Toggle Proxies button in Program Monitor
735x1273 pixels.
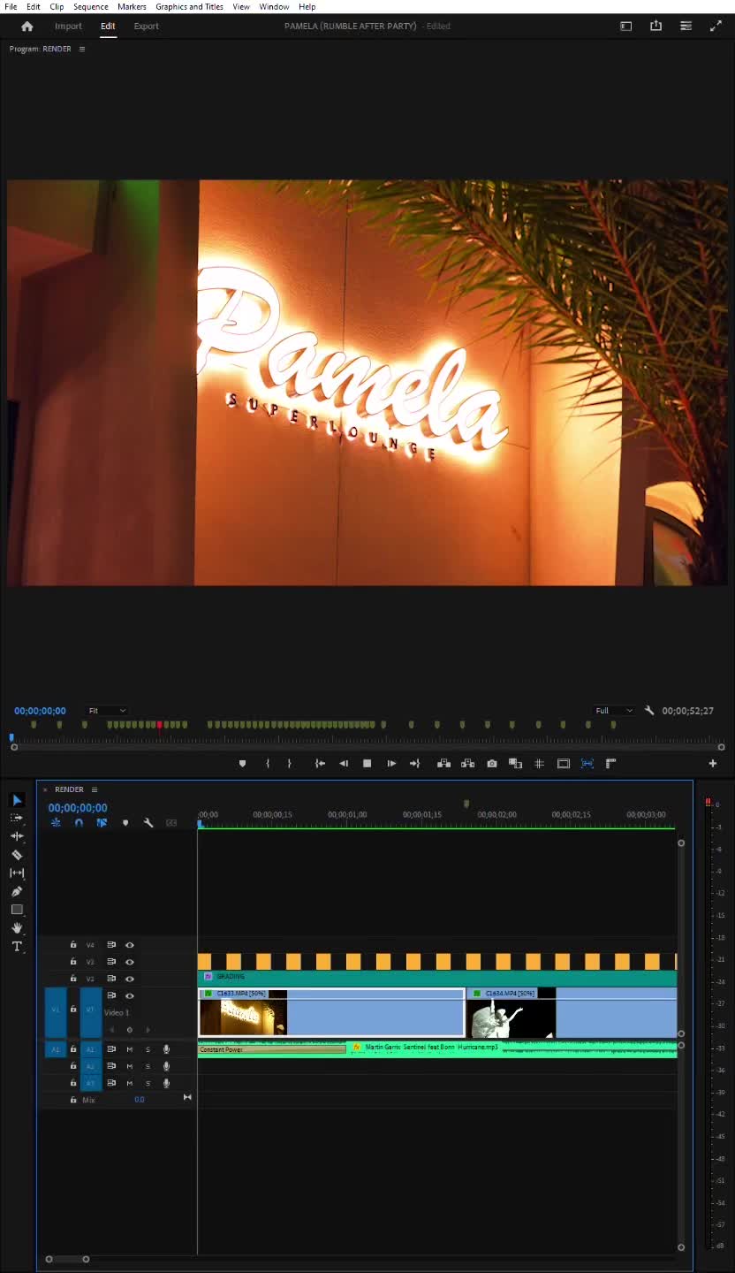click(x=587, y=764)
